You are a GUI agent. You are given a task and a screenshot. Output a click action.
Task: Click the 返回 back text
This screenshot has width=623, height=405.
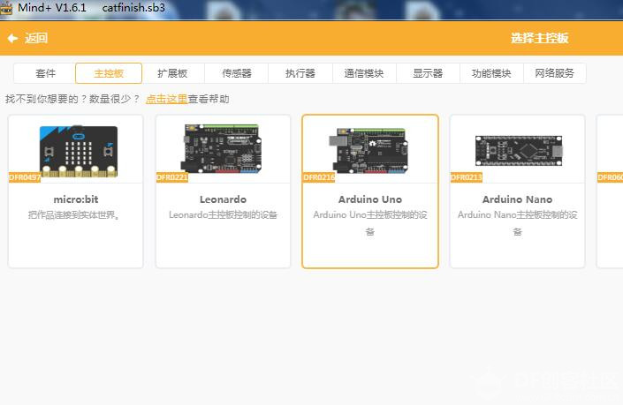[x=36, y=38]
